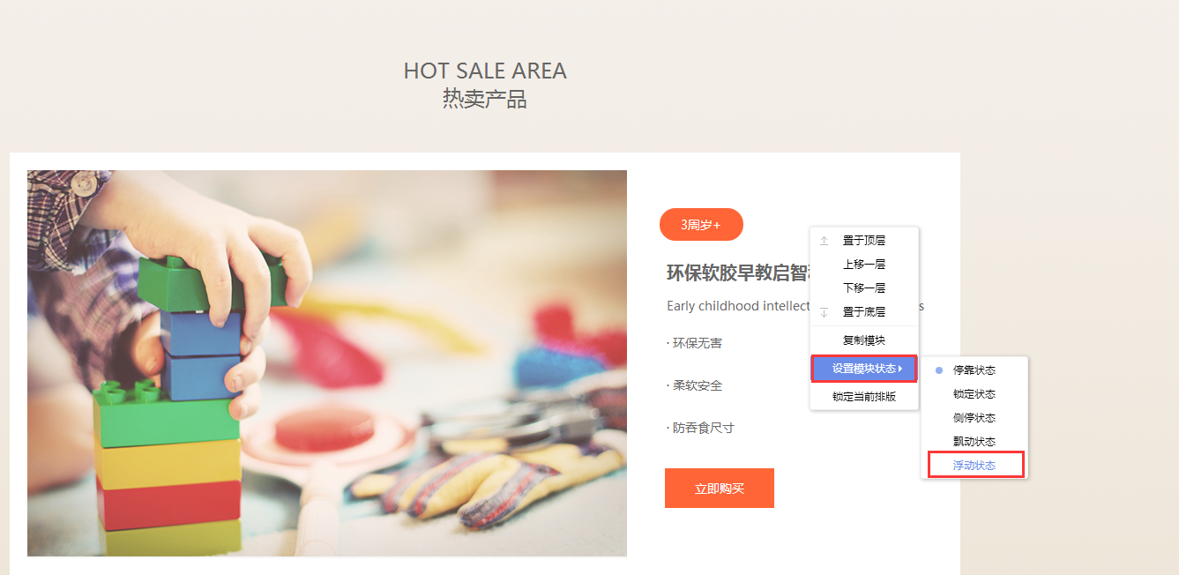Choose 锁定当前排版 menu option
The width and height of the screenshot is (1179, 575).
click(864, 397)
